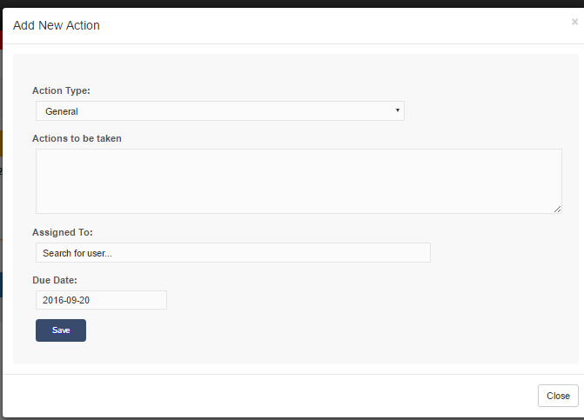584x420 pixels.
Task: Click empty footer space left of Close
Action: click(x=261, y=396)
